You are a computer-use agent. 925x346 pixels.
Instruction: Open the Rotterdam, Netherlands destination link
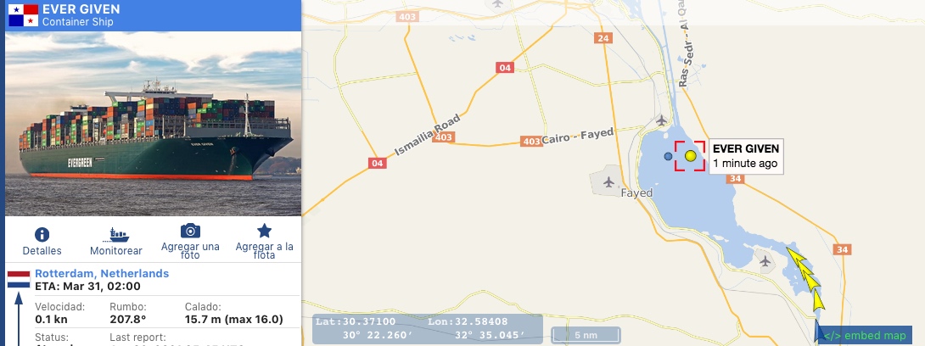(x=102, y=274)
